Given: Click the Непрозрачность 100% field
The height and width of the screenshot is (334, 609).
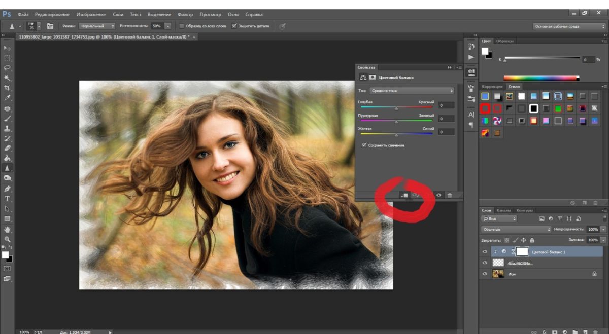Looking at the screenshot, I should click(x=592, y=229).
